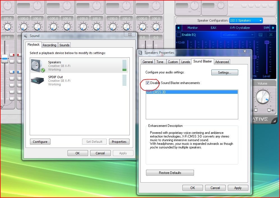Switch to the Recording tab
The image size is (280, 198).
pos(49,45)
